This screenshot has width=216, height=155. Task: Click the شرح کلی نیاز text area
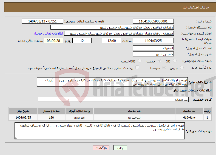(x=112, y=82)
